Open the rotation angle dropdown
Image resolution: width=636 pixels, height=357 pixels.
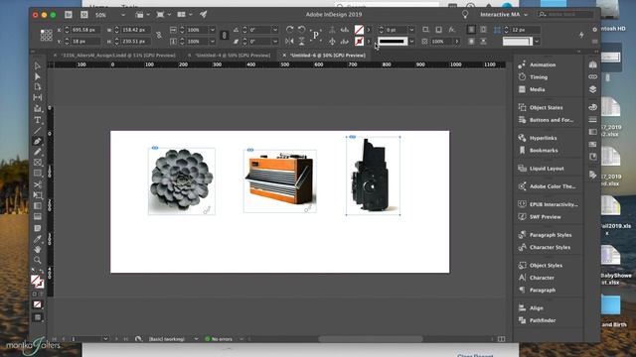pos(275,30)
